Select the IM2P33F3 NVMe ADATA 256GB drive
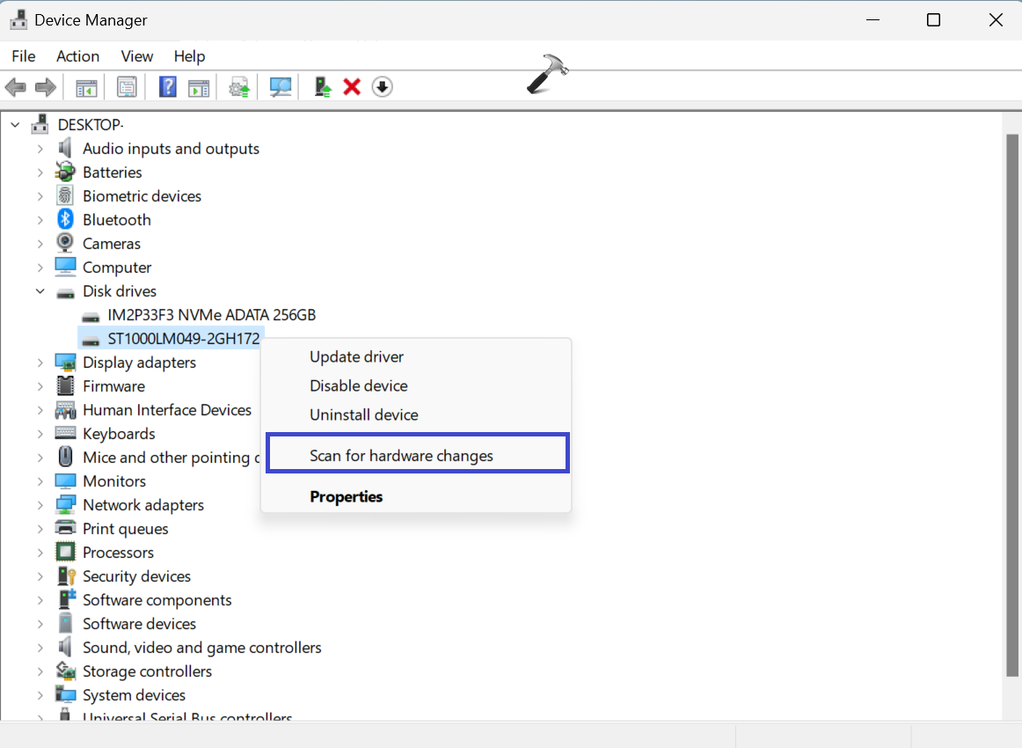This screenshot has width=1022, height=748. [211, 315]
